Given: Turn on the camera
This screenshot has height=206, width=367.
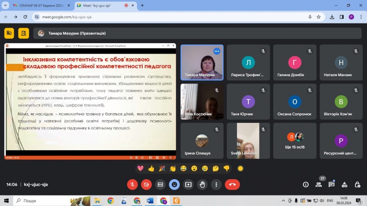Looking at the screenshot, I should click(146, 184).
